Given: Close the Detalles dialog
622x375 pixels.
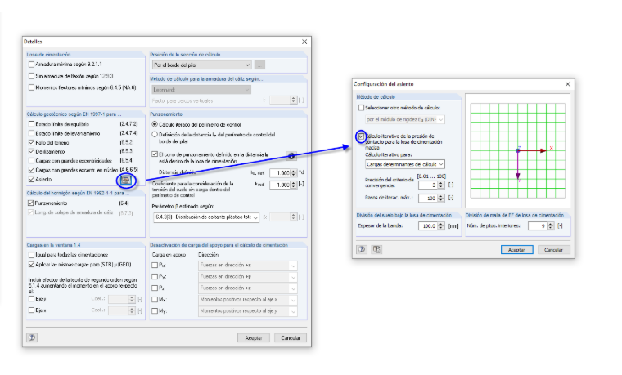Looking at the screenshot, I should (304, 42).
